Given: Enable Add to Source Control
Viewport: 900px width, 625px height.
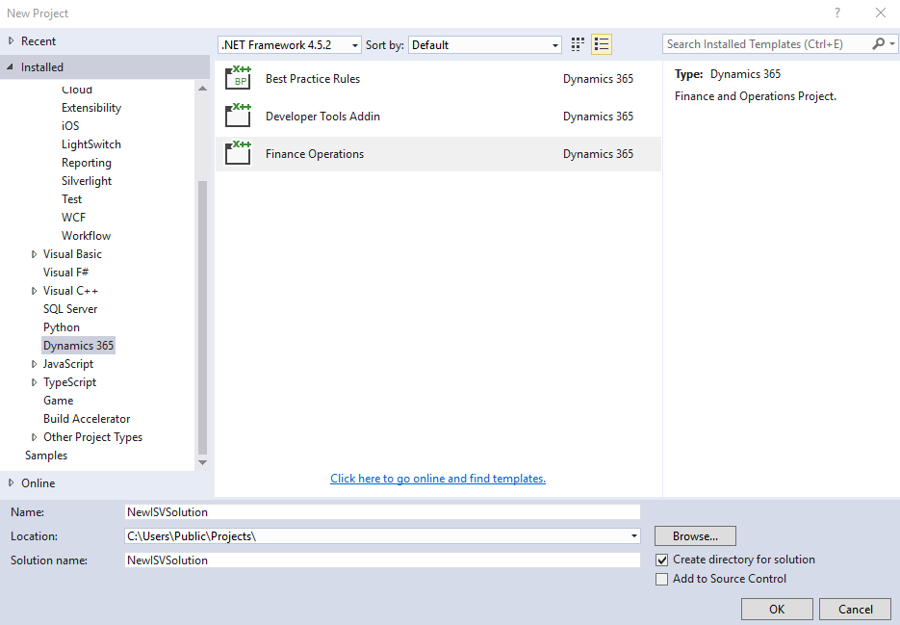Looking at the screenshot, I should point(661,579).
